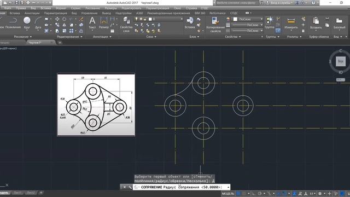Expand the Рисование panel
The width and height of the screenshot is (350, 197).
[x=23, y=37]
